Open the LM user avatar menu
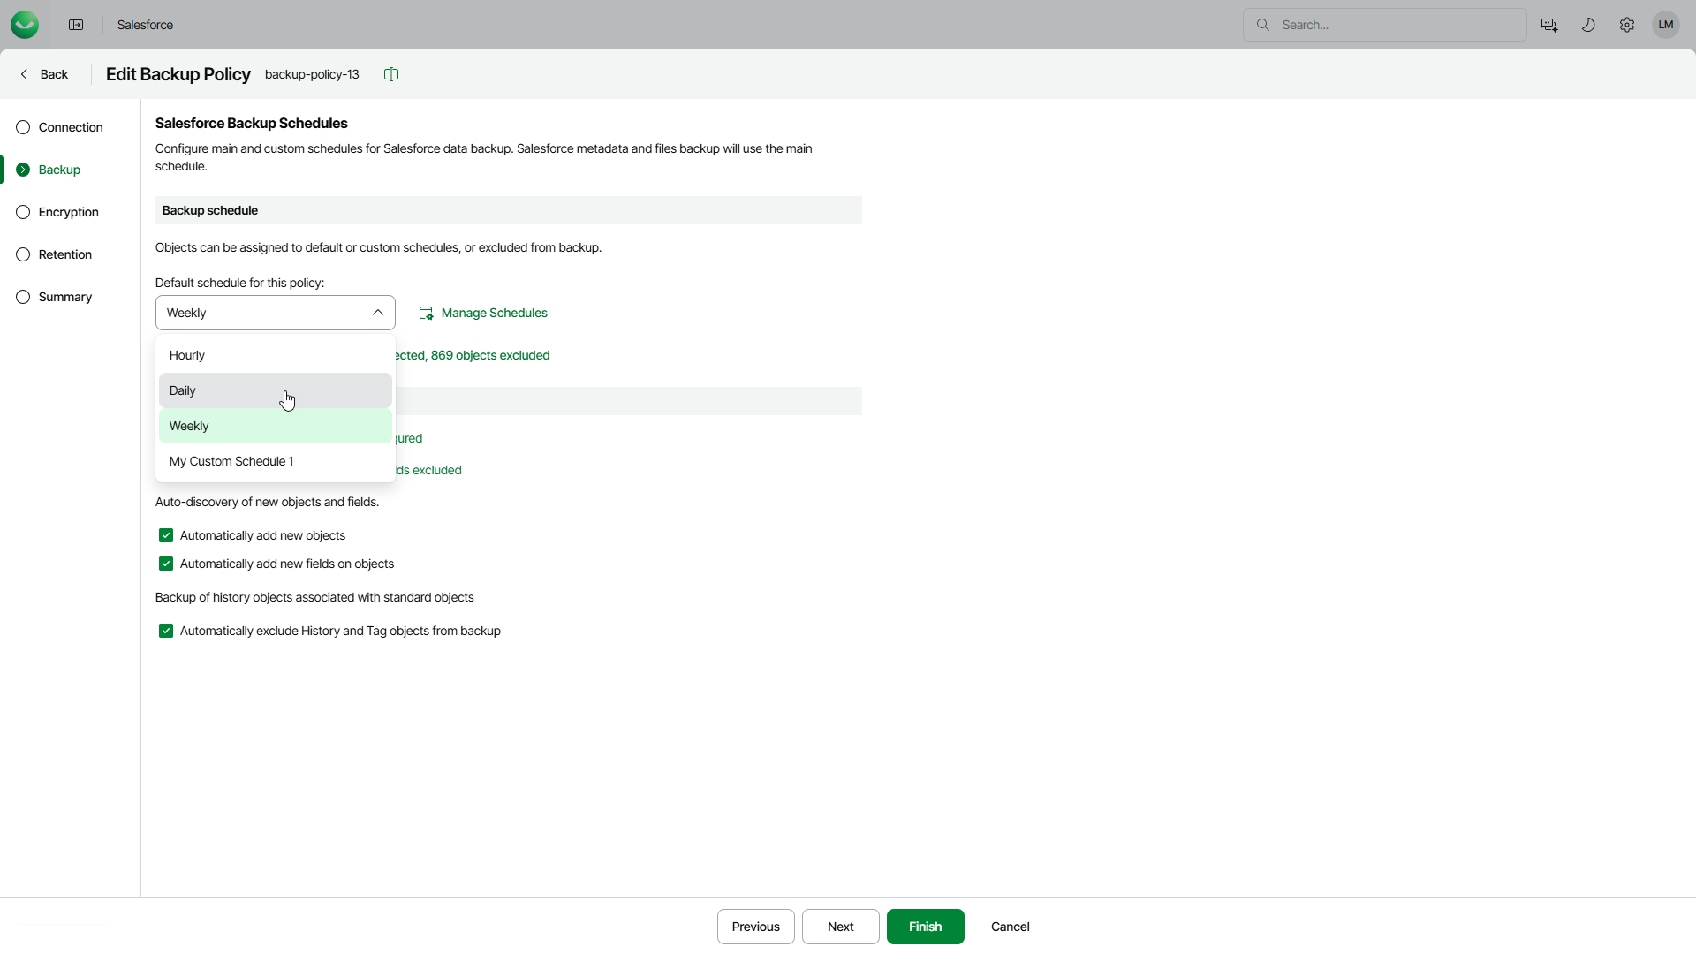 (x=1666, y=25)
